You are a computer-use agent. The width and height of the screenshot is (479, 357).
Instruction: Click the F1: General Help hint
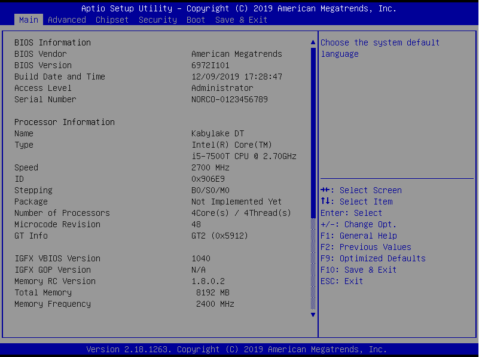pyautogui.click(x=359, y=236)
